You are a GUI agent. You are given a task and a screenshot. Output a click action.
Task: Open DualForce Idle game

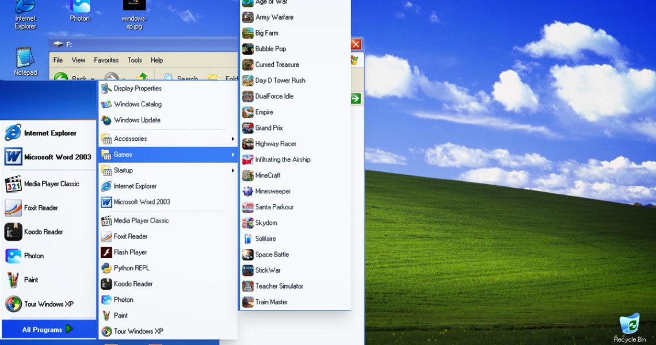(295, 96)
